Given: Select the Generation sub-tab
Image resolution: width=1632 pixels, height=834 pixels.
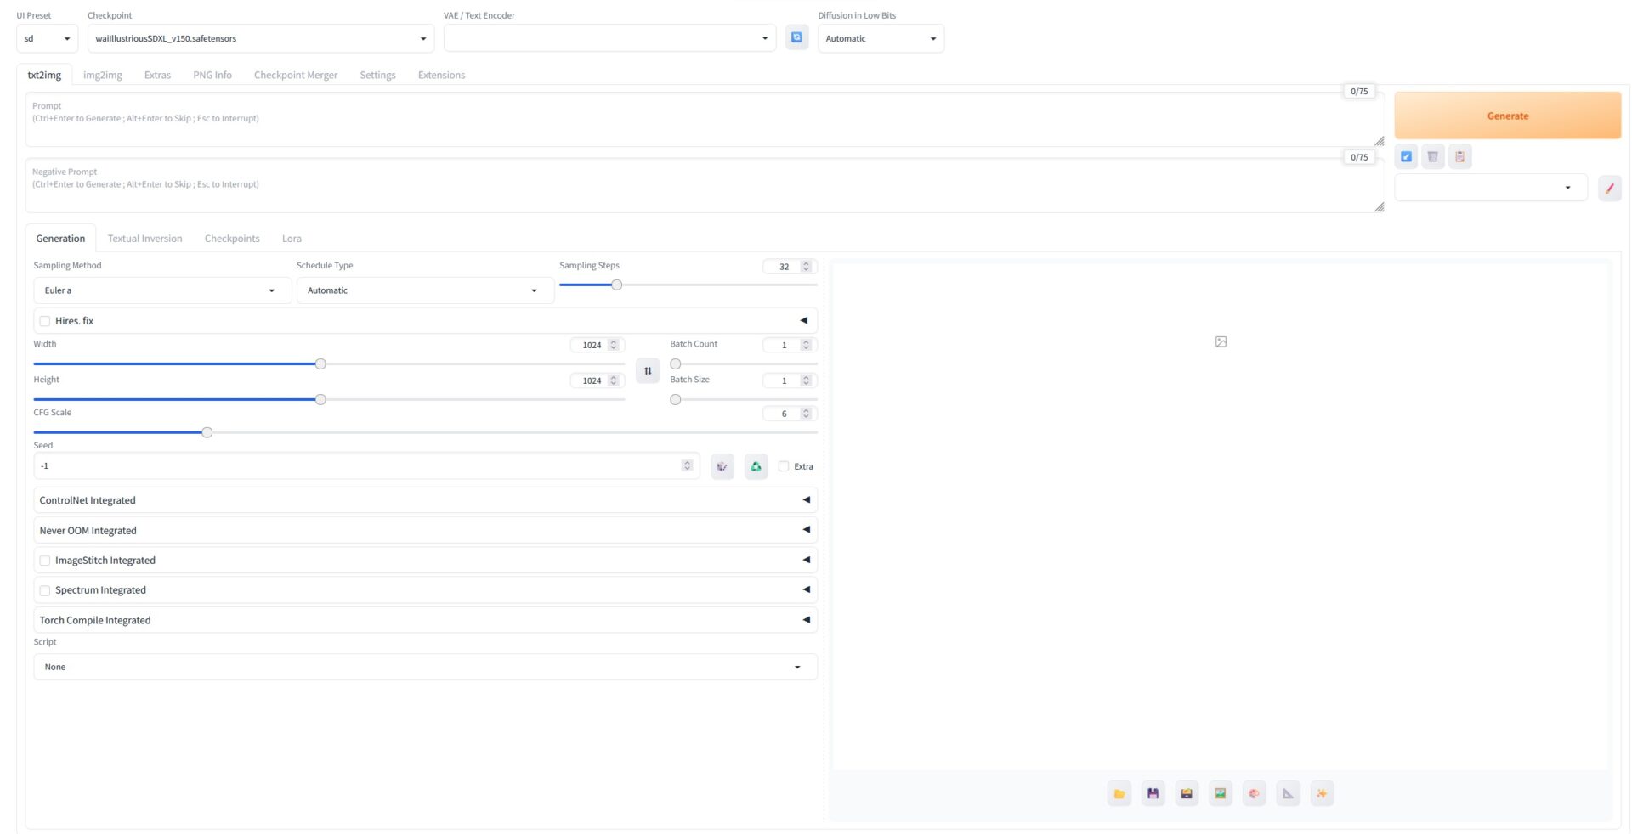Looking at the screenshot, I should (x=60, y=239).
